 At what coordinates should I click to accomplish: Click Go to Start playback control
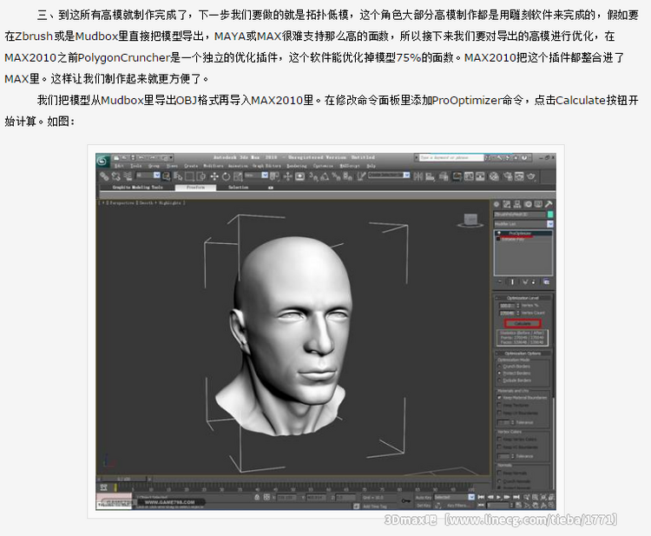(481, 497)
